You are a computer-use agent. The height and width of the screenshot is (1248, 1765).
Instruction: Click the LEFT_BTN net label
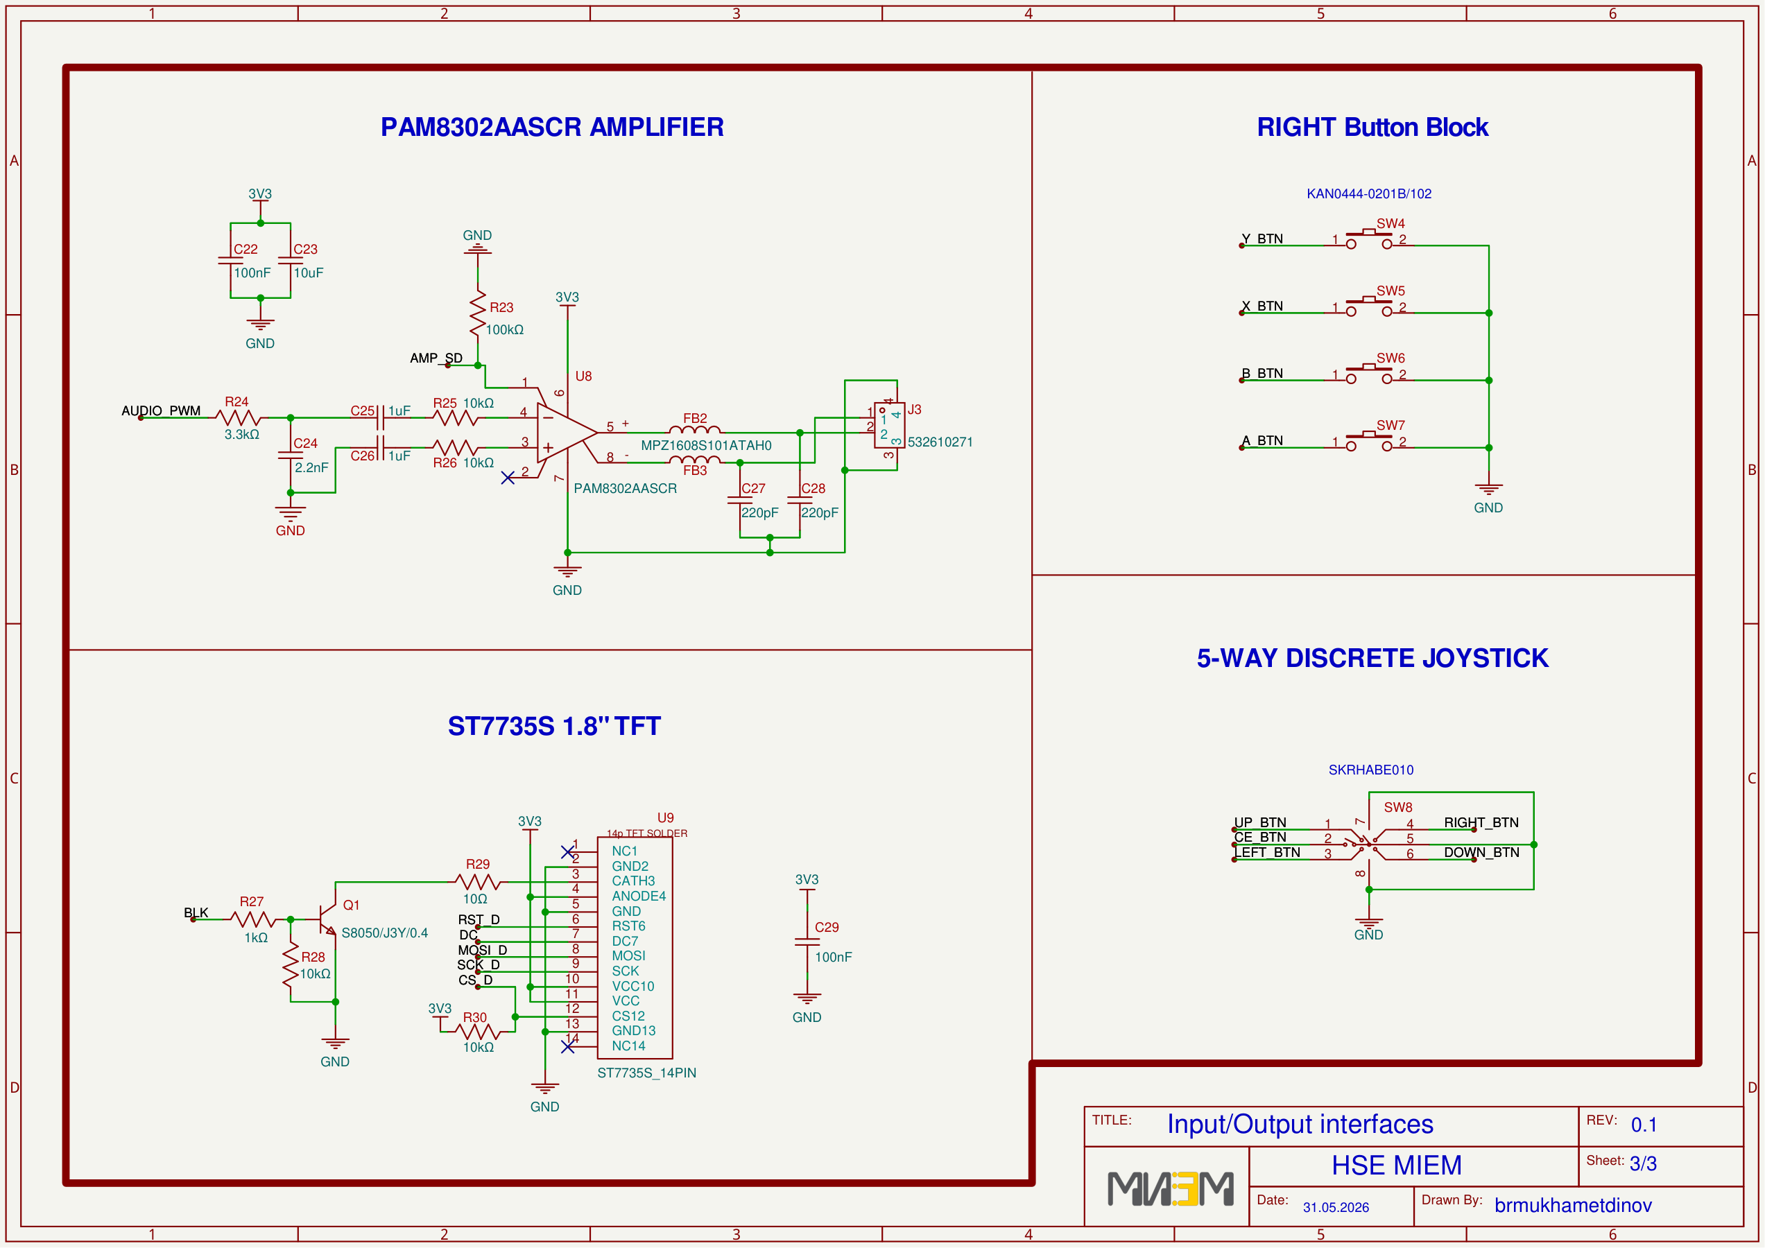1268,853
